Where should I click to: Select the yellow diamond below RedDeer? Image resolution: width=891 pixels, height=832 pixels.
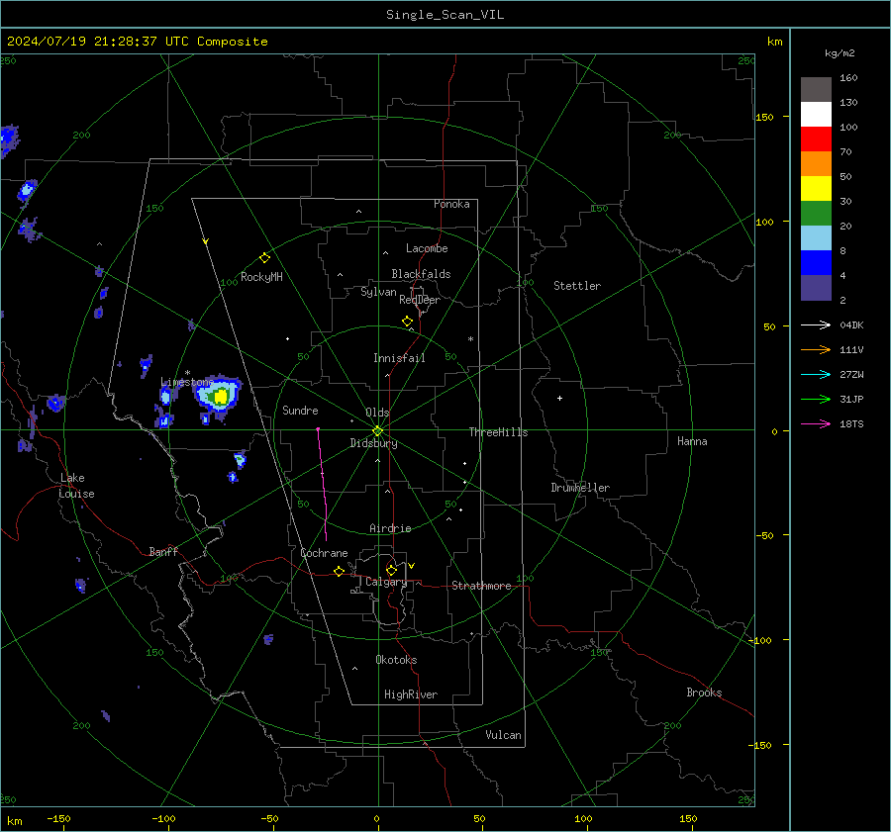407,322
